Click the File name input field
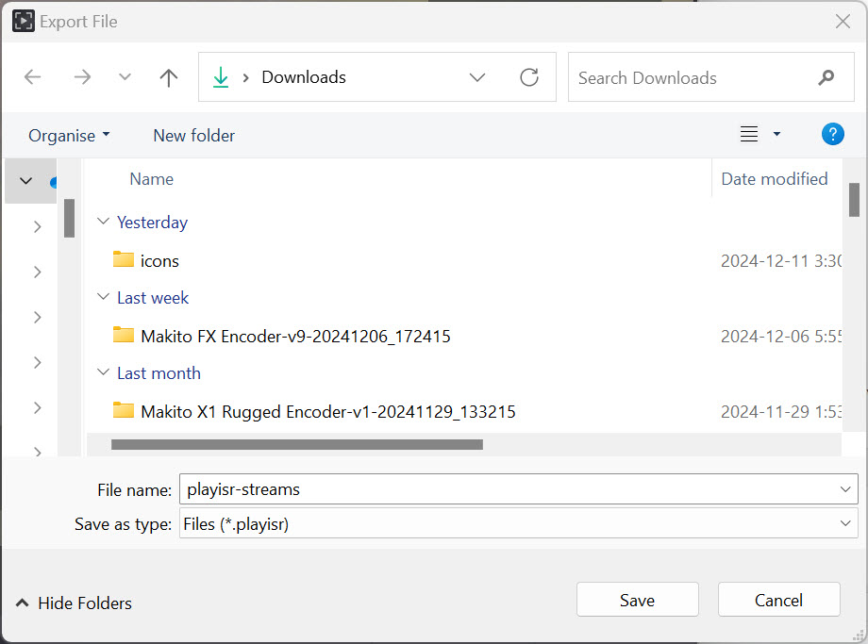 pyautogui.click(x=505, y=489)
